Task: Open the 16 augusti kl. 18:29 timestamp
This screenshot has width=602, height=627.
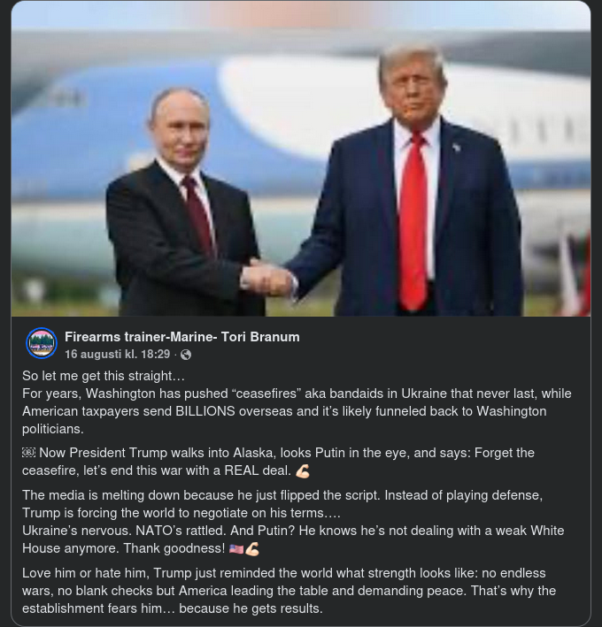Action: point(117,355)
